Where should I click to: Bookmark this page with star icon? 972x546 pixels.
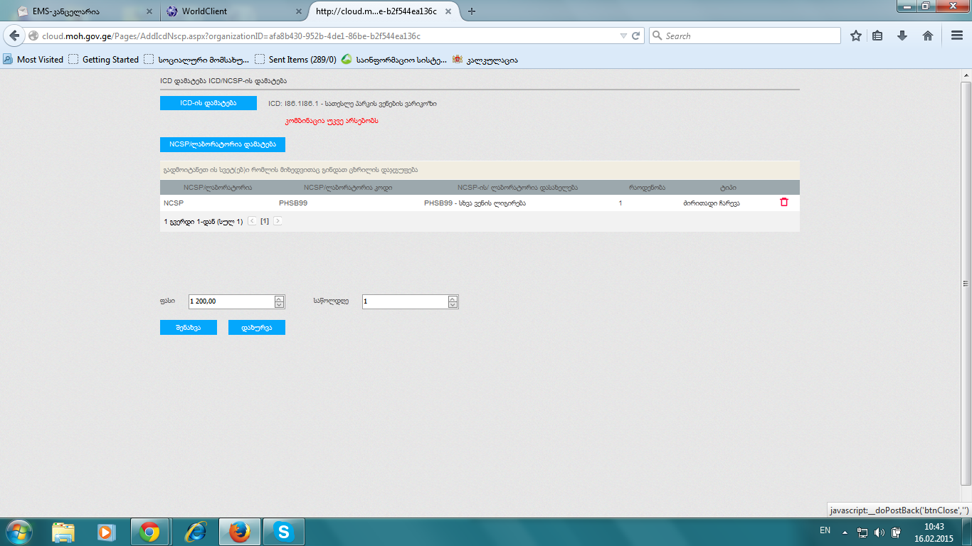(x=856, y=36)
